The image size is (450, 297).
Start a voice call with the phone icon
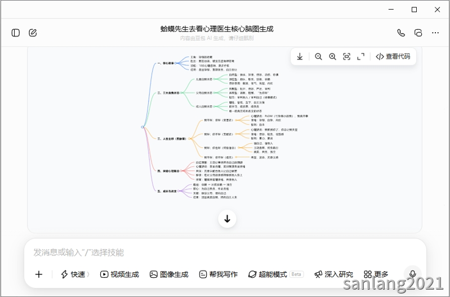click(x=401, y=33)
